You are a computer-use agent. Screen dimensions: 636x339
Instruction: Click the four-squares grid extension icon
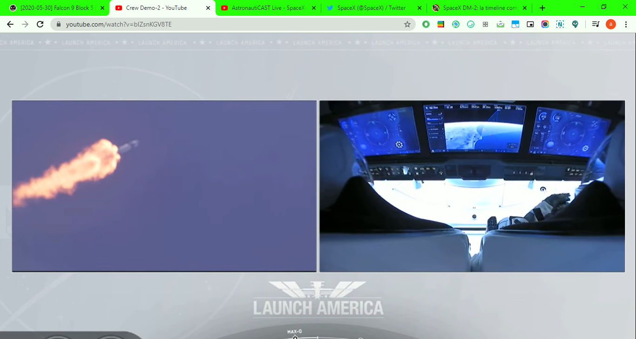[x=486, y=24]
